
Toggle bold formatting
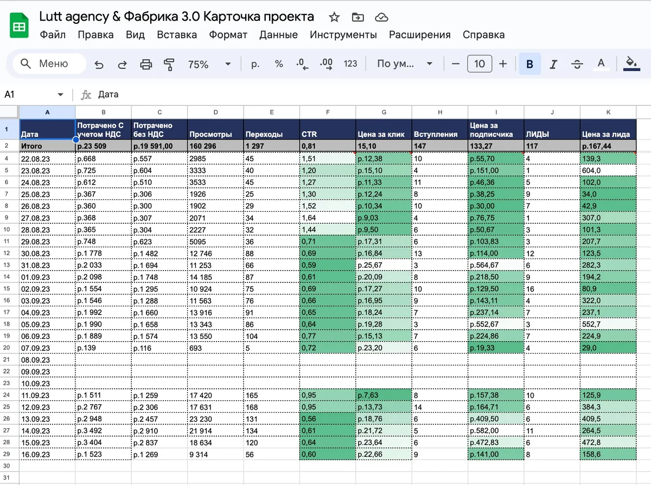click(529, 64)
